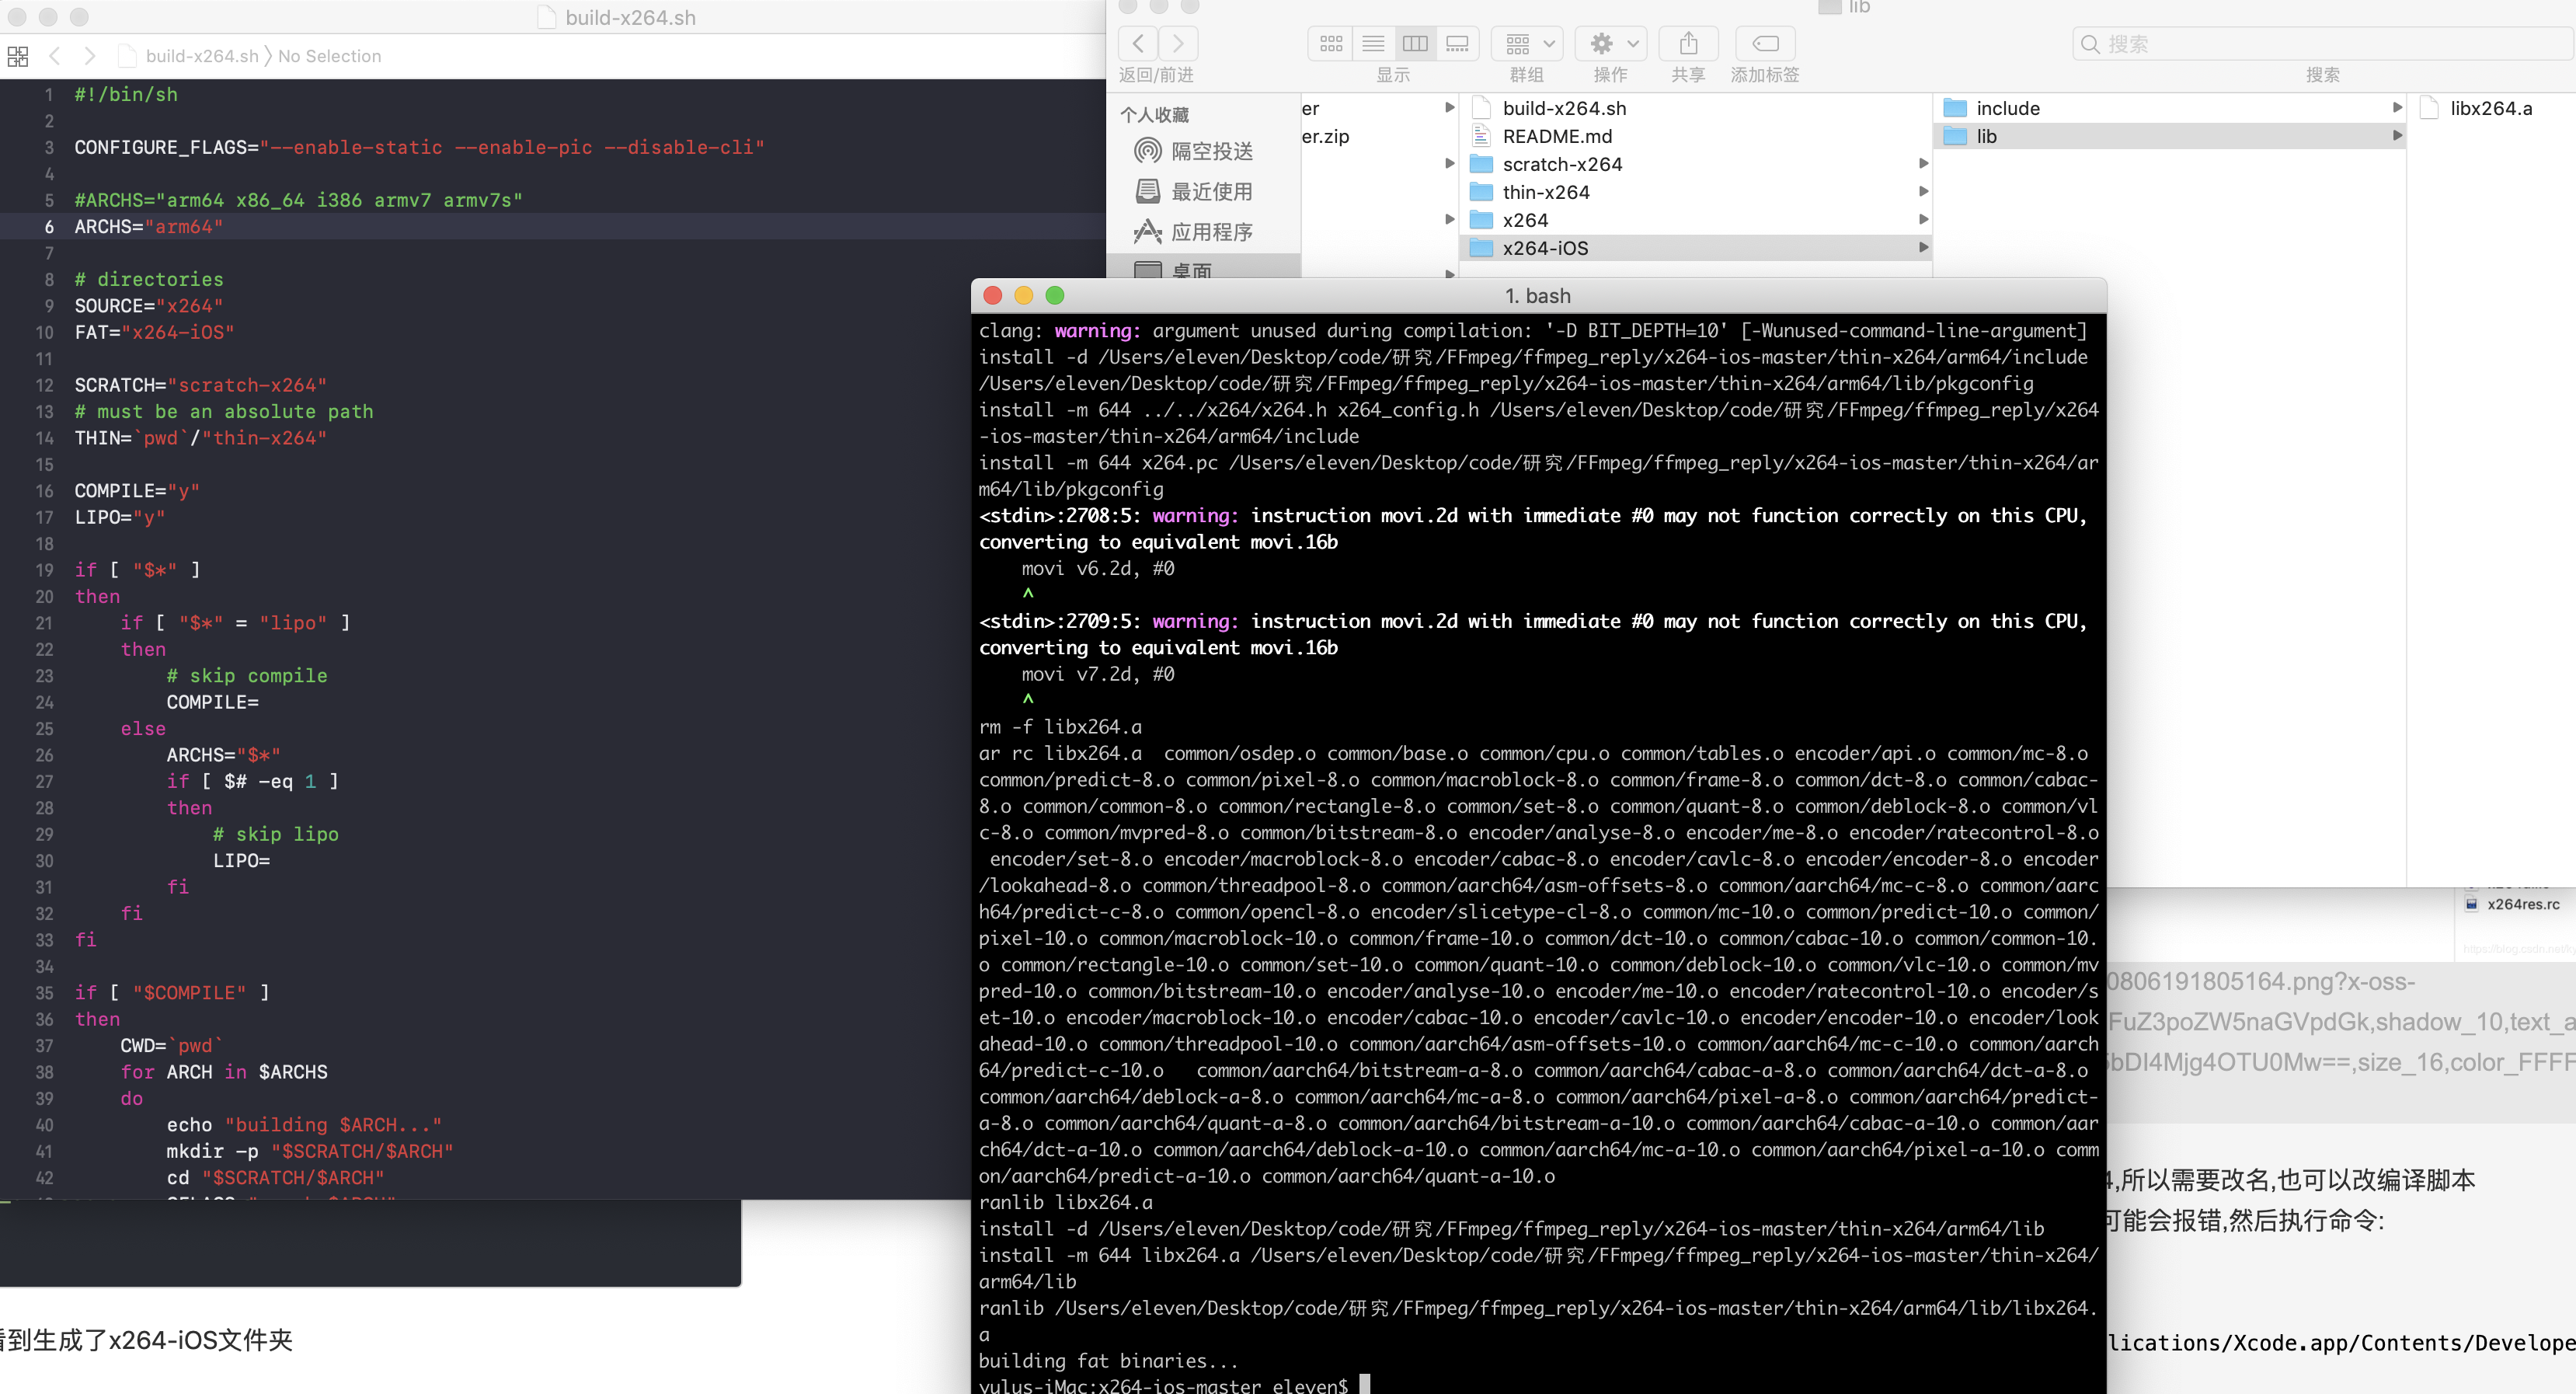2576x1394 pixels.
Task: Click Finder back navigation arrow
Action: (x=1138, y=43)
